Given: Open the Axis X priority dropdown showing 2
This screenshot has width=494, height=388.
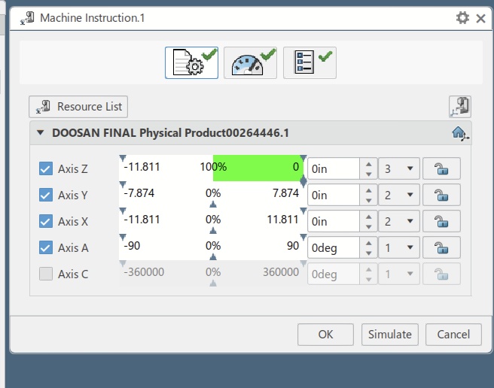Looking at the screenshot, I should click(399, 221).
